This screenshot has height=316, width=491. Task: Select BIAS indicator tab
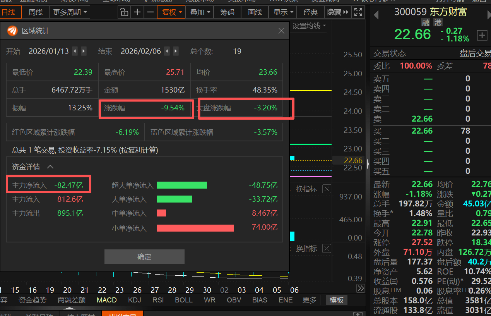click(x=260, y=300)
